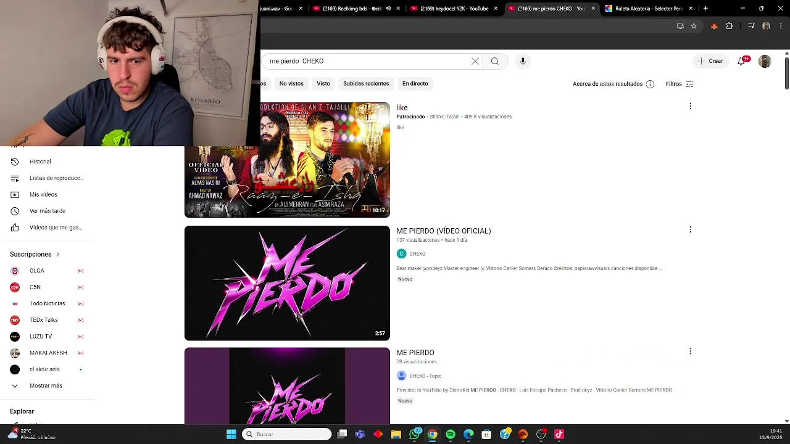
Task: Open options for ME PIERDO (VÍDEO OFICIAL)
Action: (690, 229)
